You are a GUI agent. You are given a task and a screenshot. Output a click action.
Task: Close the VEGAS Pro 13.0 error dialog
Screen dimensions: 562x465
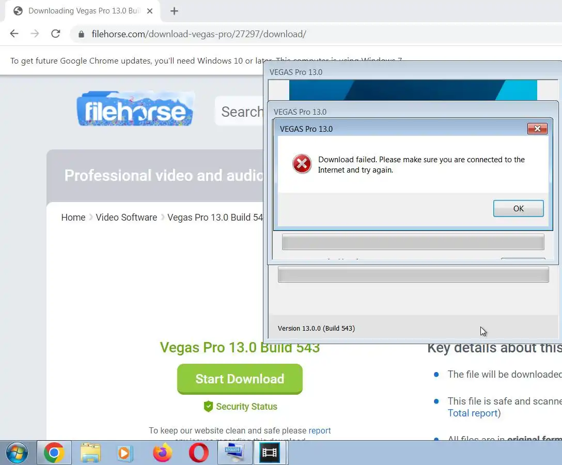coord(537,129)
